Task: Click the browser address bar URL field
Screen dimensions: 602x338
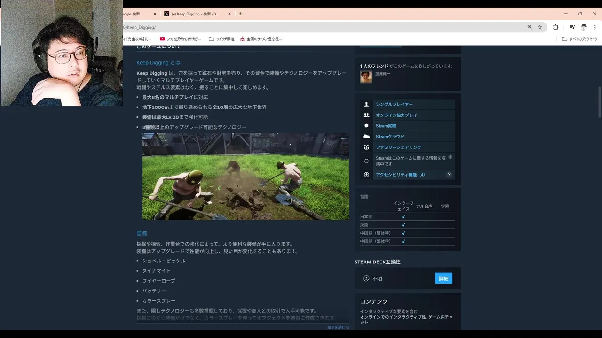Action: 325,27
